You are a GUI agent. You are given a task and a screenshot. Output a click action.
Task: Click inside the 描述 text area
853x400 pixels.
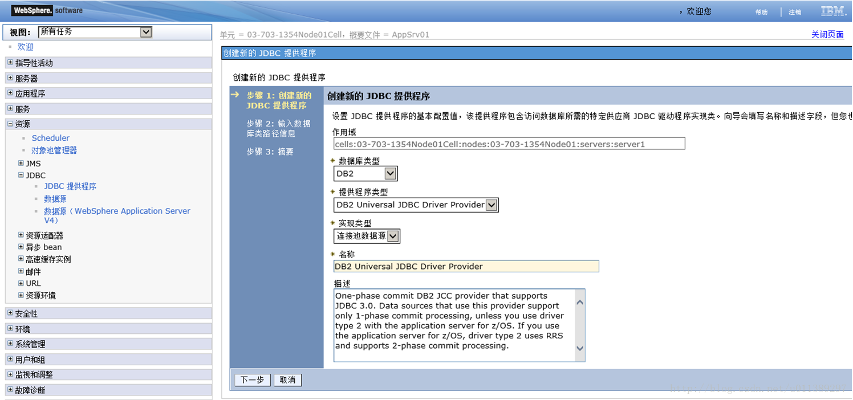pyautogui.click(x=454, y=325)
